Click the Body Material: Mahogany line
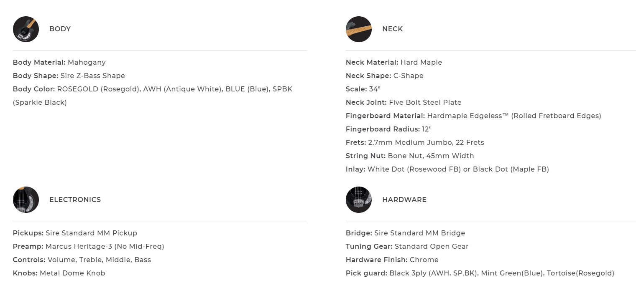Image resolution: width=636 pixels, height=293 pixels. pos(59,63)
